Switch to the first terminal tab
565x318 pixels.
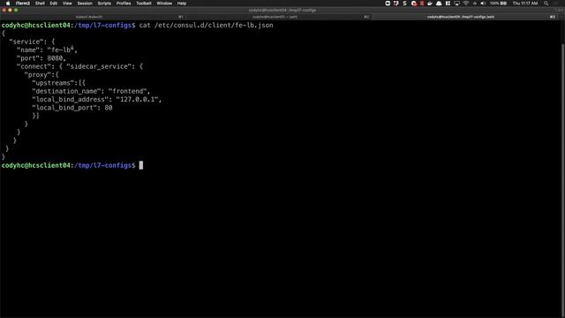click(94, 17)
